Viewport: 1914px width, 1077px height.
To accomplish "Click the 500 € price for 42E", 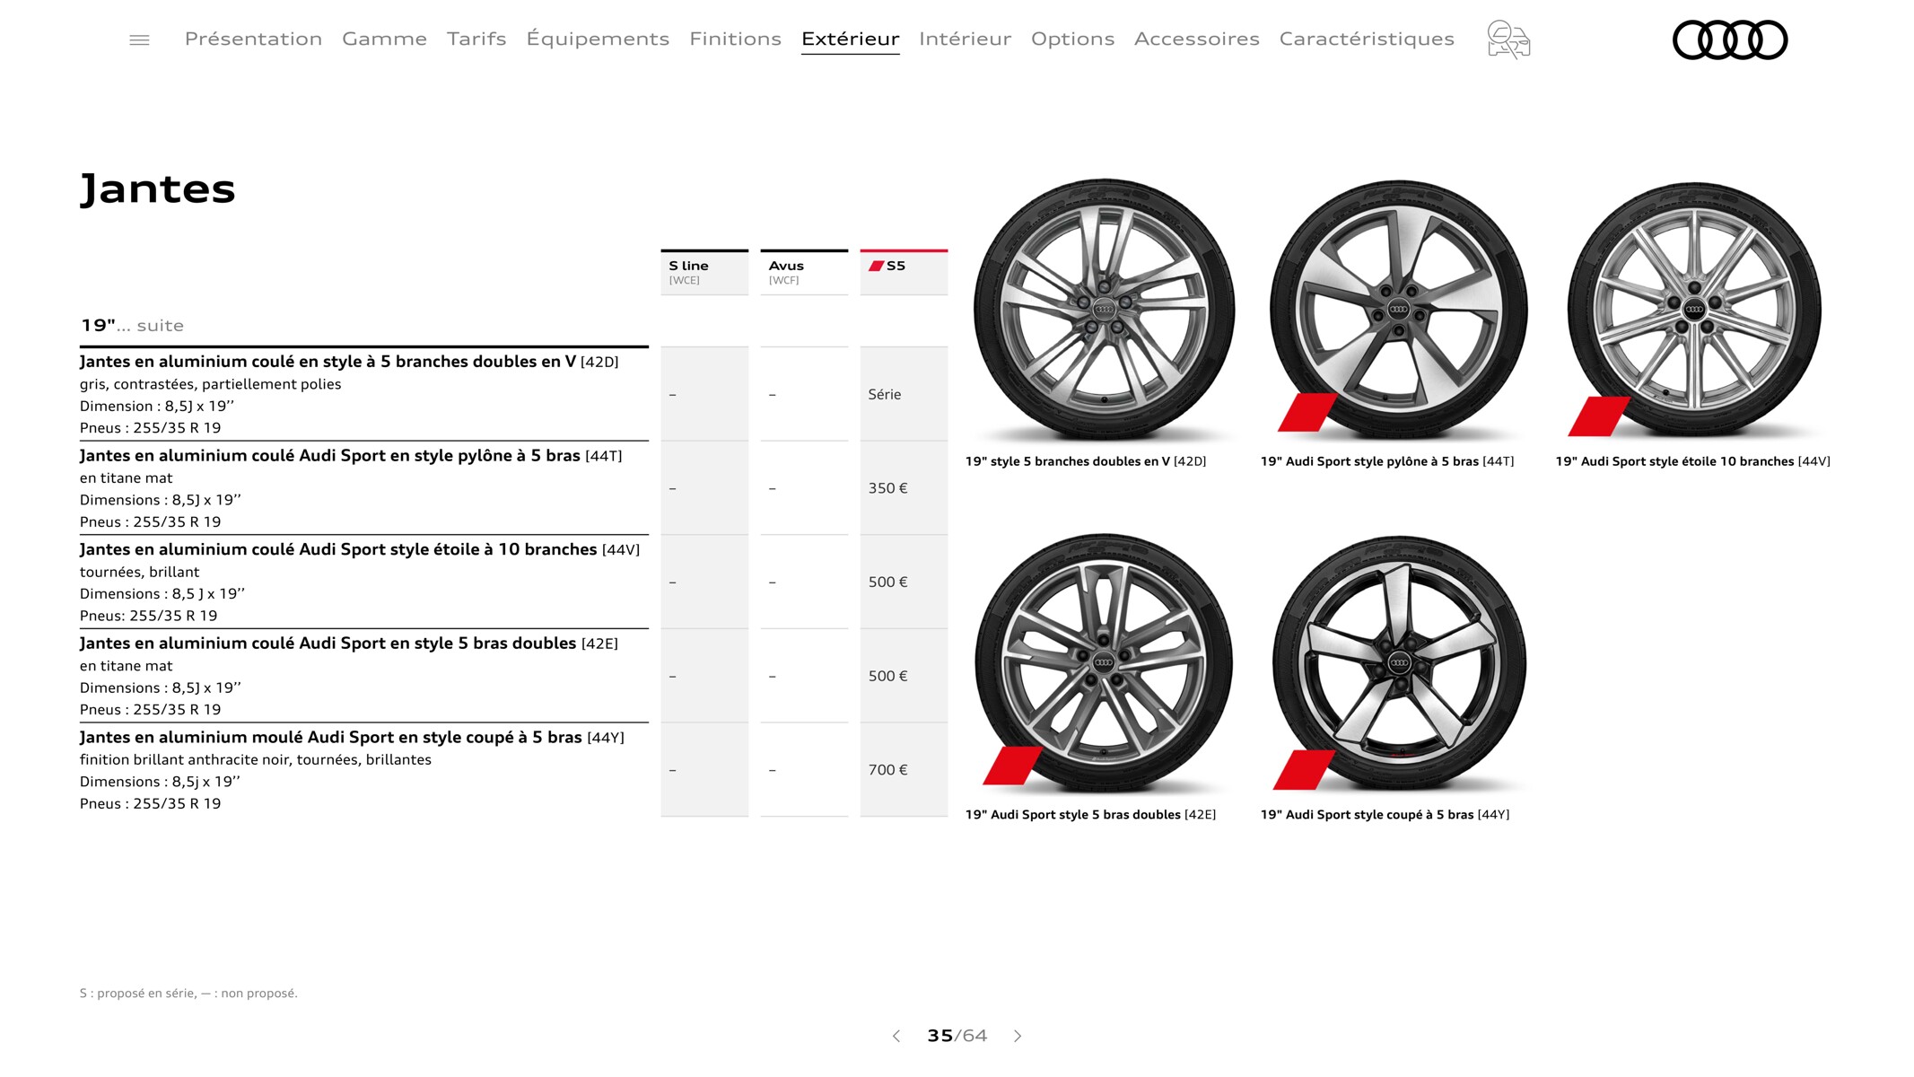I will [904, 676].
